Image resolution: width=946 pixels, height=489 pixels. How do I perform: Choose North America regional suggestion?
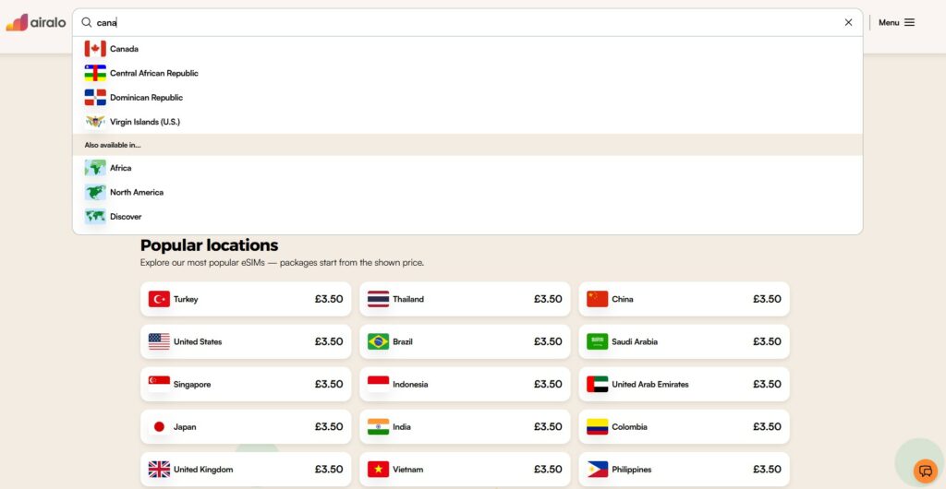click(467, 192)
